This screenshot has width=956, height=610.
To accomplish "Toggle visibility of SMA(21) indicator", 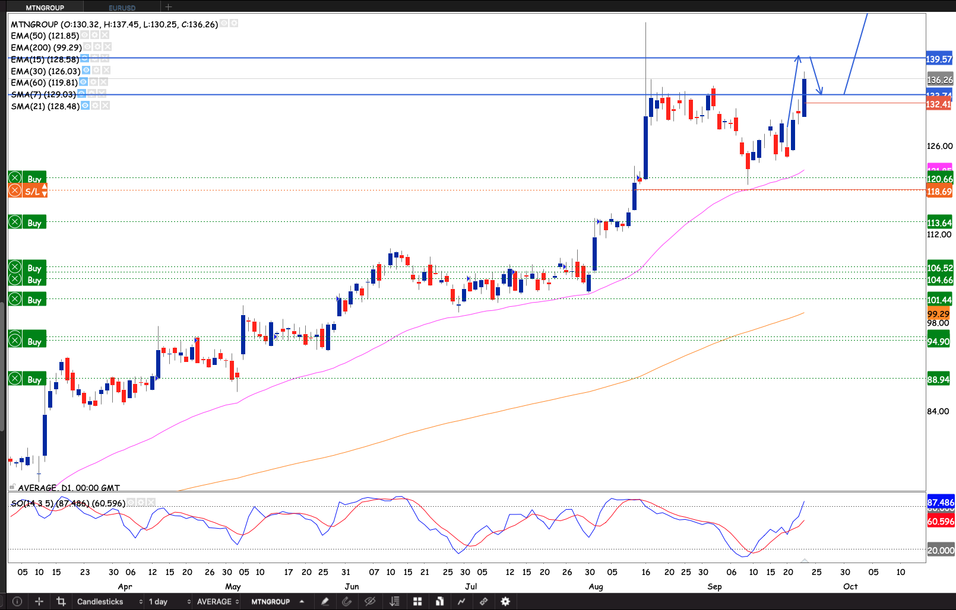I will point(86,106).
